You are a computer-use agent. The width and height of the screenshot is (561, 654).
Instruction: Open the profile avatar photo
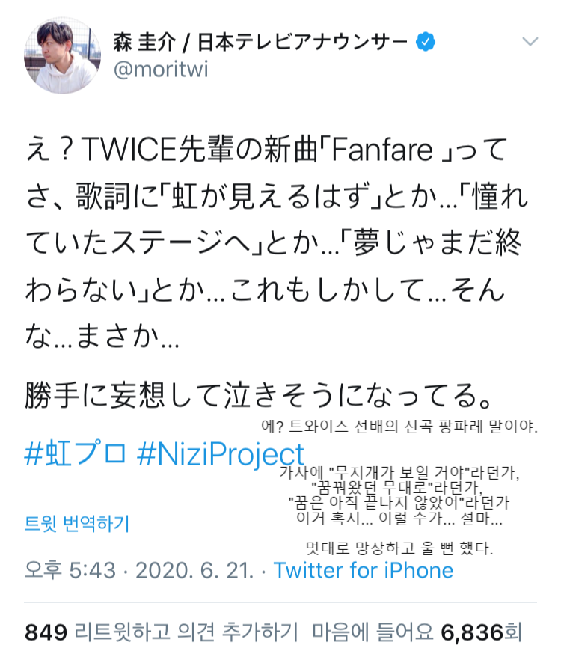63,55
